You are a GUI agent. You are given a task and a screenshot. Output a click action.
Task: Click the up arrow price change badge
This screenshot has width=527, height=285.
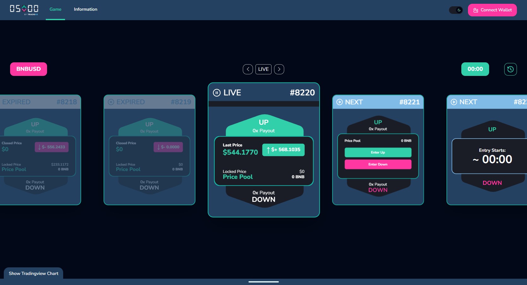tap(283, 150)
